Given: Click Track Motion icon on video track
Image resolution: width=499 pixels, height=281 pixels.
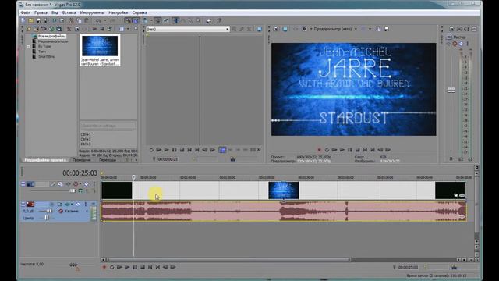Looking at the screenshot, I should click(x=60, y=184).
